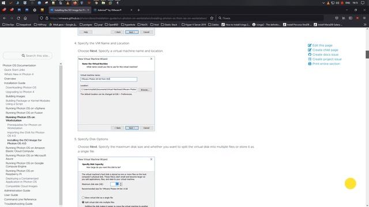Focus the Search this site field
The image size is (369, 207).
coord(28,56)
